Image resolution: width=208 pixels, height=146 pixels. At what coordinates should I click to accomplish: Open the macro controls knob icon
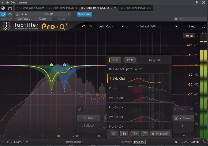click(3, 8)
